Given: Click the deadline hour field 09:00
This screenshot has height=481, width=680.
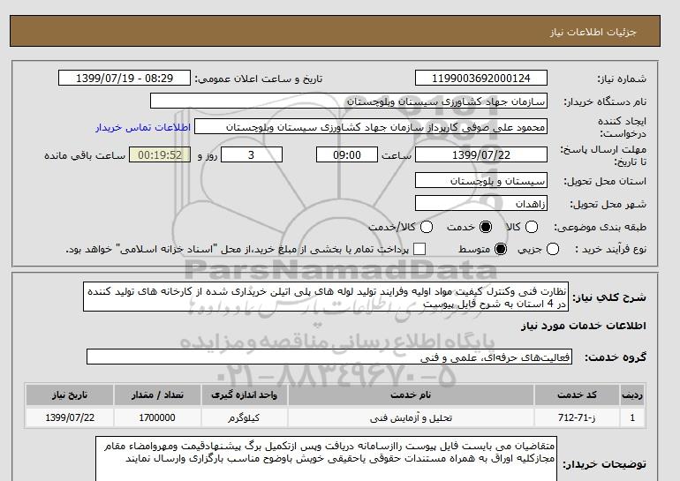Looking at the screenshot, I should (x=347, y=154).
